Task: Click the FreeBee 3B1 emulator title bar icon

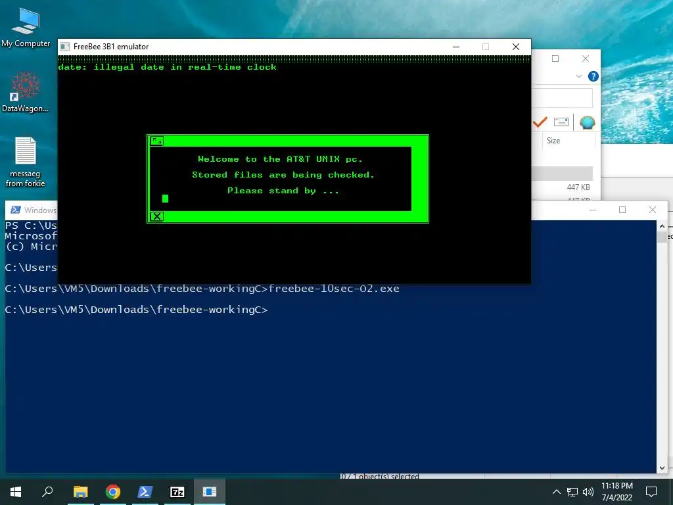Action: 65,47
